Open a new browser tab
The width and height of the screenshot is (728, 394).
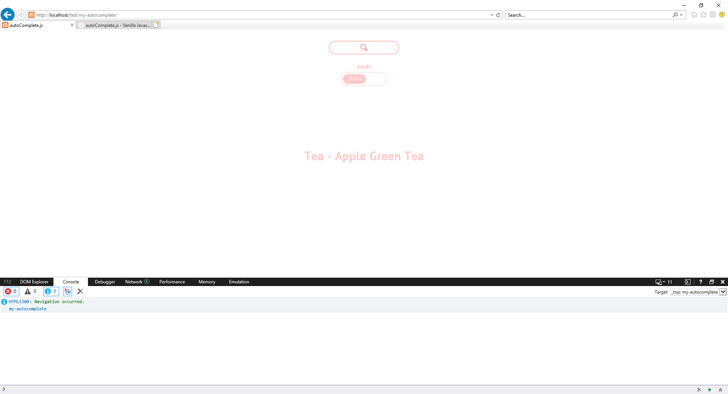point(156,25)
